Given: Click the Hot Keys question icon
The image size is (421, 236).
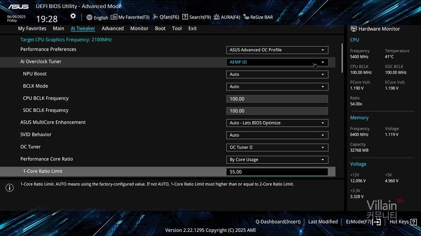Looking at the screenshot, I should point(414,222).
